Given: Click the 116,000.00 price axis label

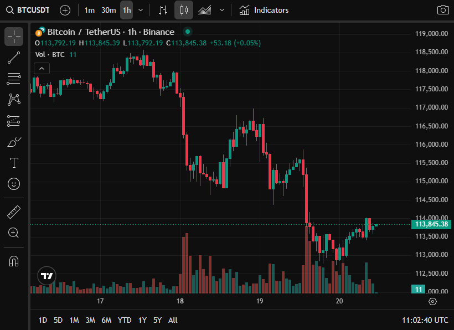Looking at the screenshot, I should [x=431, y=145].
